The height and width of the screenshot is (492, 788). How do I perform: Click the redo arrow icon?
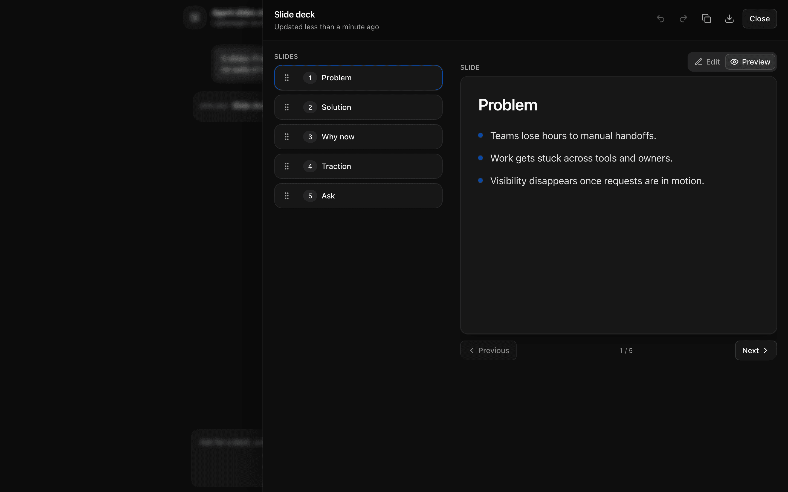683,19
